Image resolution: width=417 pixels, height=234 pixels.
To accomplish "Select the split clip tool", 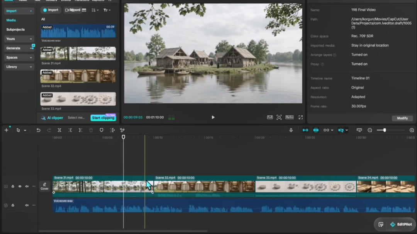I will pyautogui.click(x=59, y=130).
